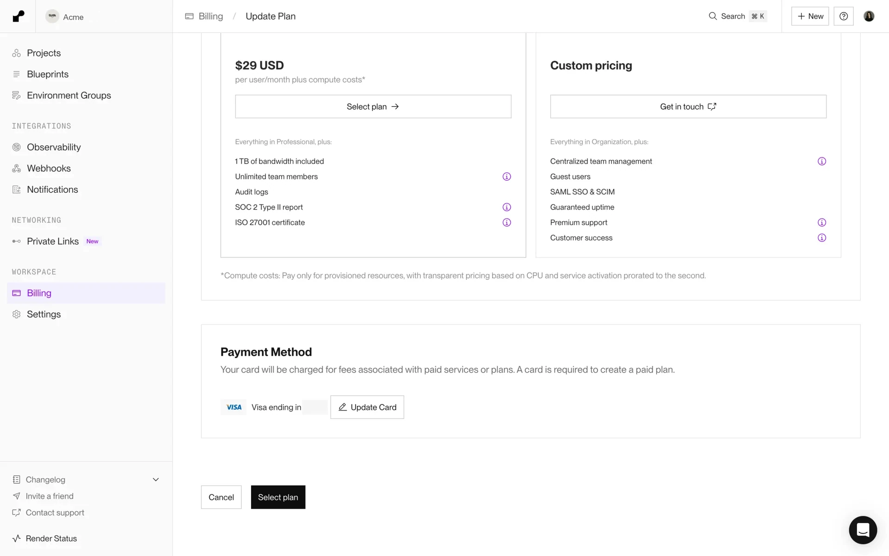Show info for Unlimited team members
Screen dimensions: 889x556
tap(507, 177)
